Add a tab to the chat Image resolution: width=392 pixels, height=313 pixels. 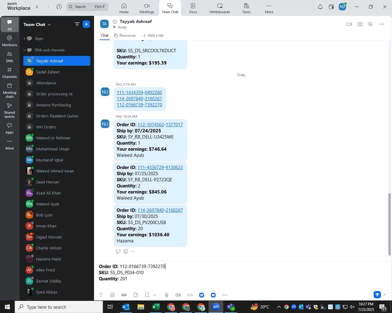(x=153, y=35)
